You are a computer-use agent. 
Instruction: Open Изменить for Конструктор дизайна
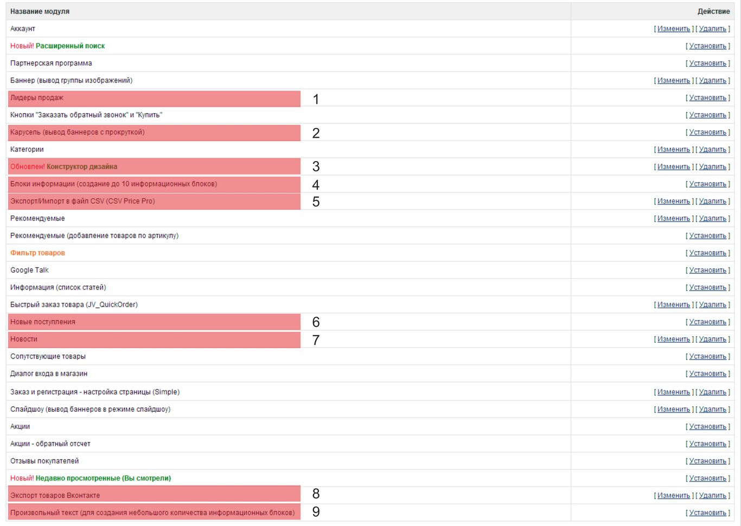(x=673, y=167)
